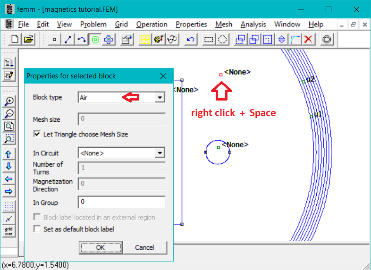Cancel the block properties dialog
This screenshot has height=270, width=371.
point(144,247)
